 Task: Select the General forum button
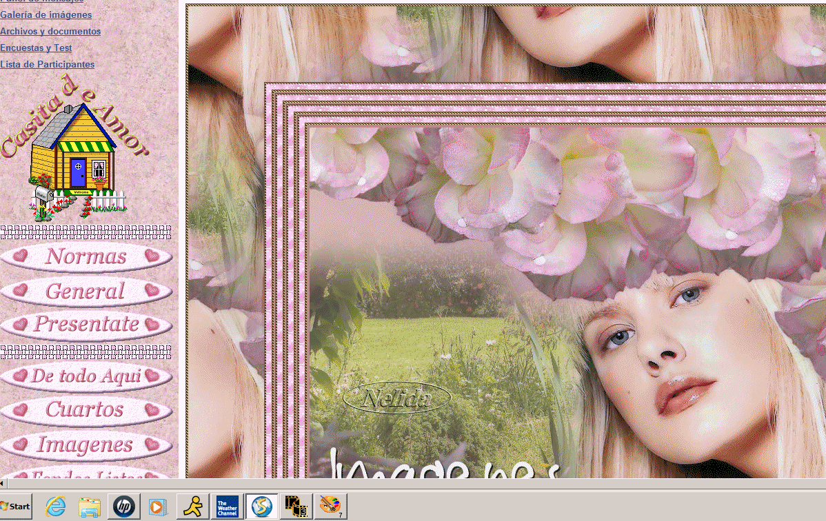click(x=86, y=292)
